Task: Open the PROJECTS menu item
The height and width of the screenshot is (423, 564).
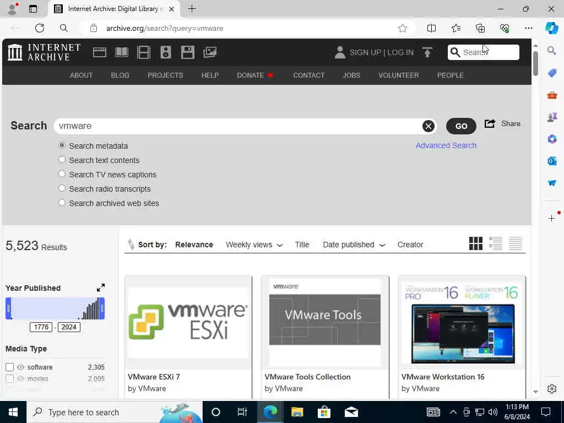Action: tap(165, 75)
